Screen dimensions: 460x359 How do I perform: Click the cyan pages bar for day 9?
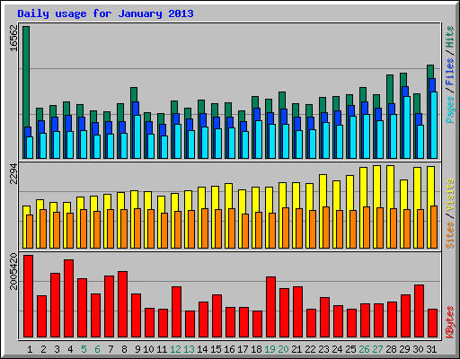[137, 136]
